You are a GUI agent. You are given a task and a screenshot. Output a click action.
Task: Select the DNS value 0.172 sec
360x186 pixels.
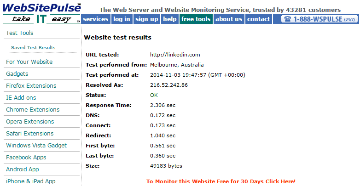[x=163, y=115]
